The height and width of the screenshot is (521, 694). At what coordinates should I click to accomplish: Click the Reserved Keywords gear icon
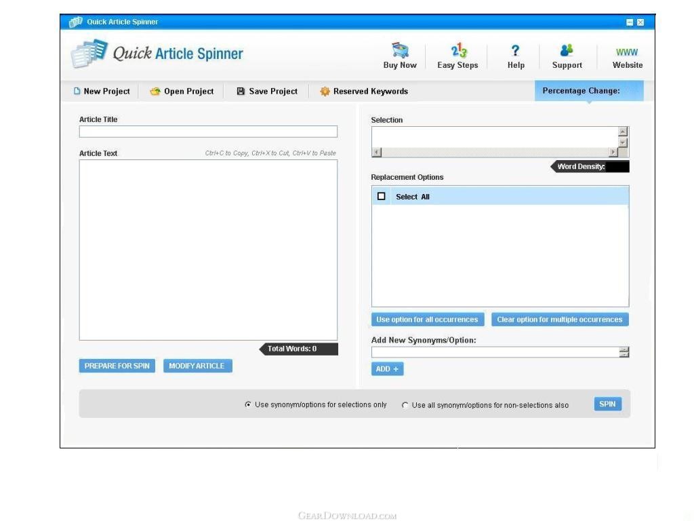click(x=325, y=92)
